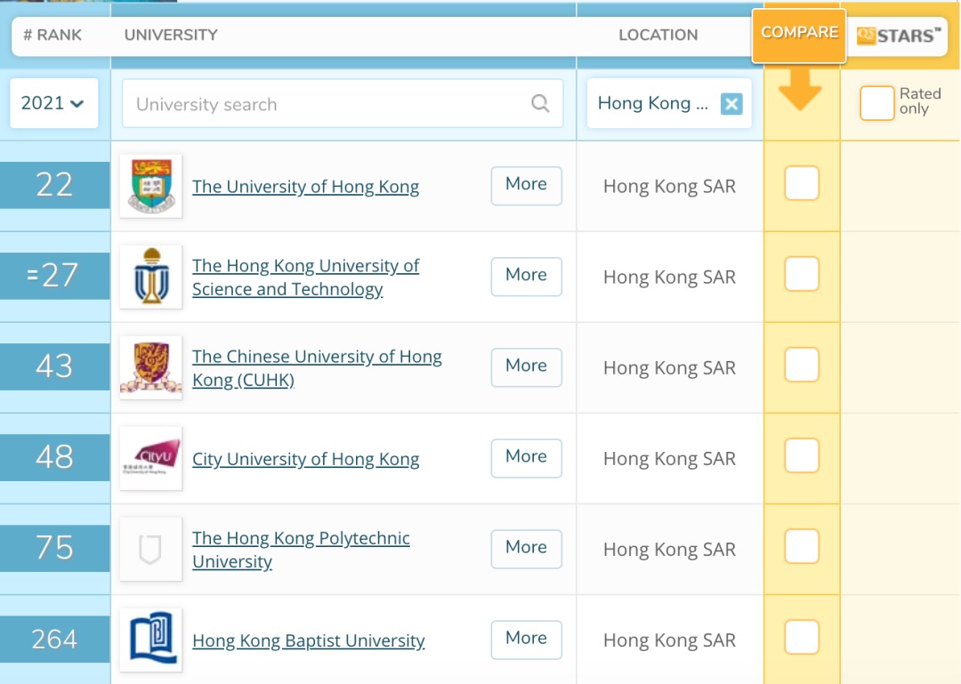Open City University of Hong Kong link

click(306, 458)
